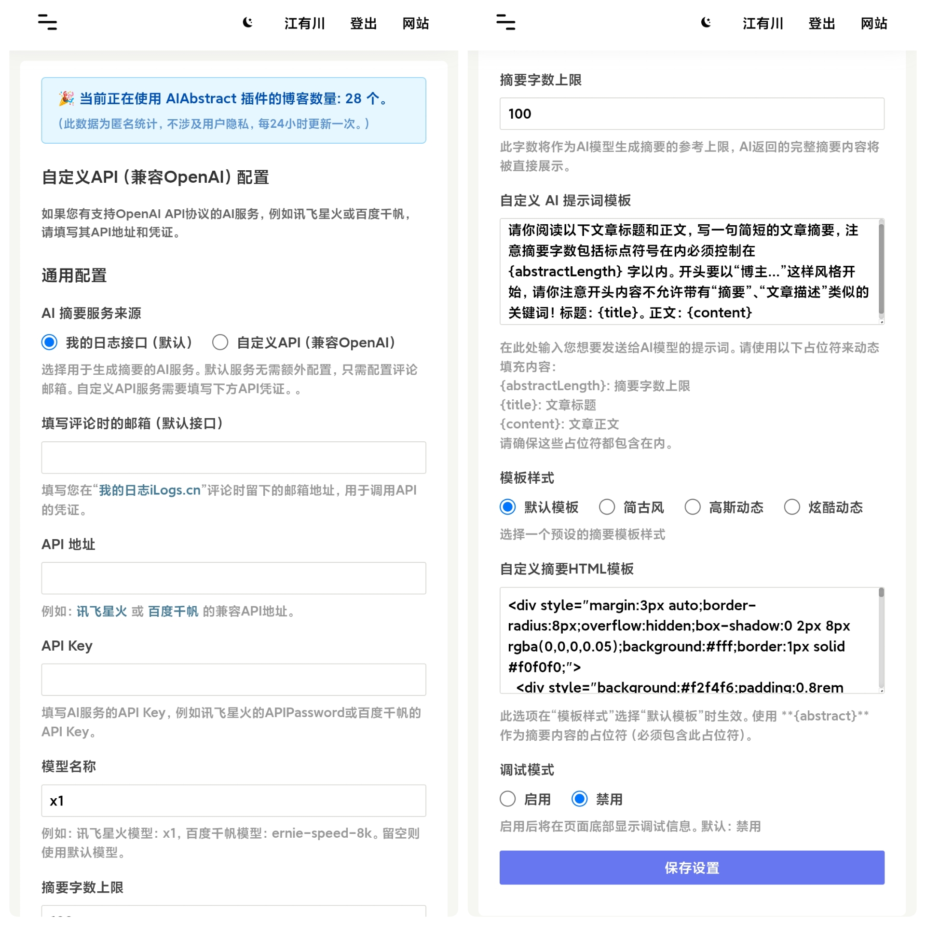
Task: Focus the API Key input field
Action: pyautogui.click(x=233, y=680)
